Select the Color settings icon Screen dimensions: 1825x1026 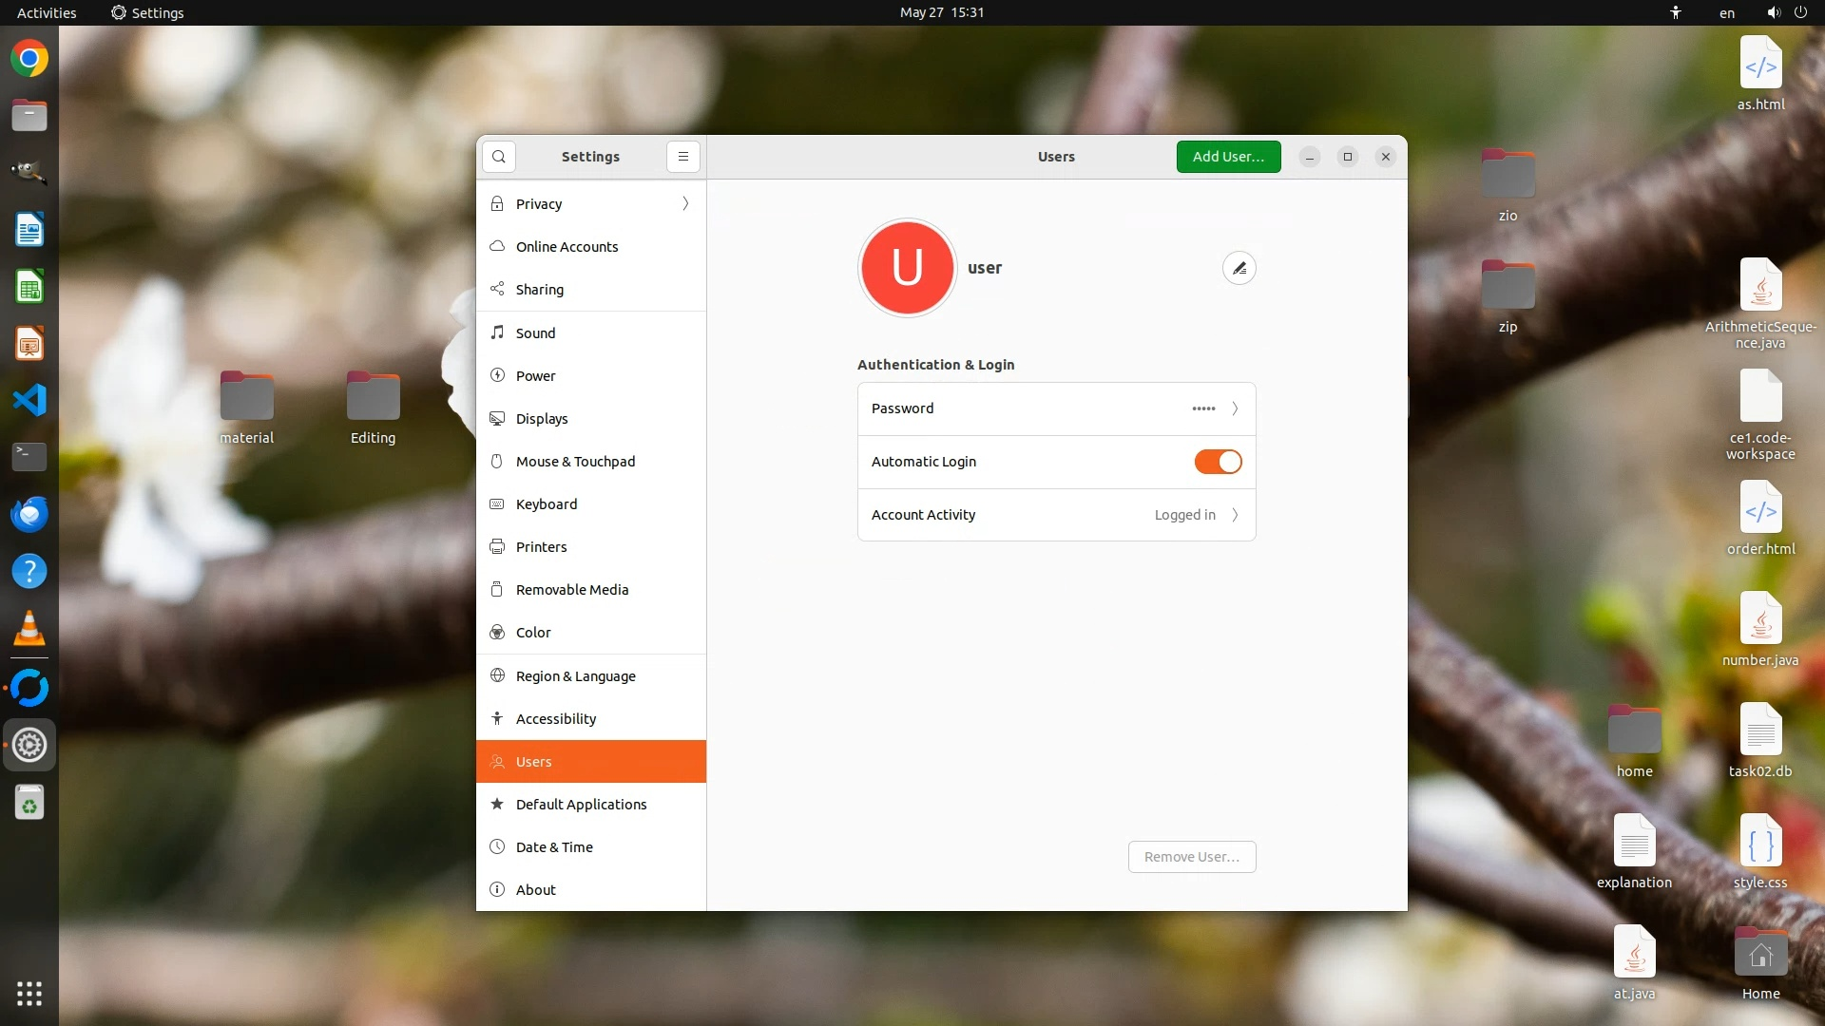(x=497, y=633)
